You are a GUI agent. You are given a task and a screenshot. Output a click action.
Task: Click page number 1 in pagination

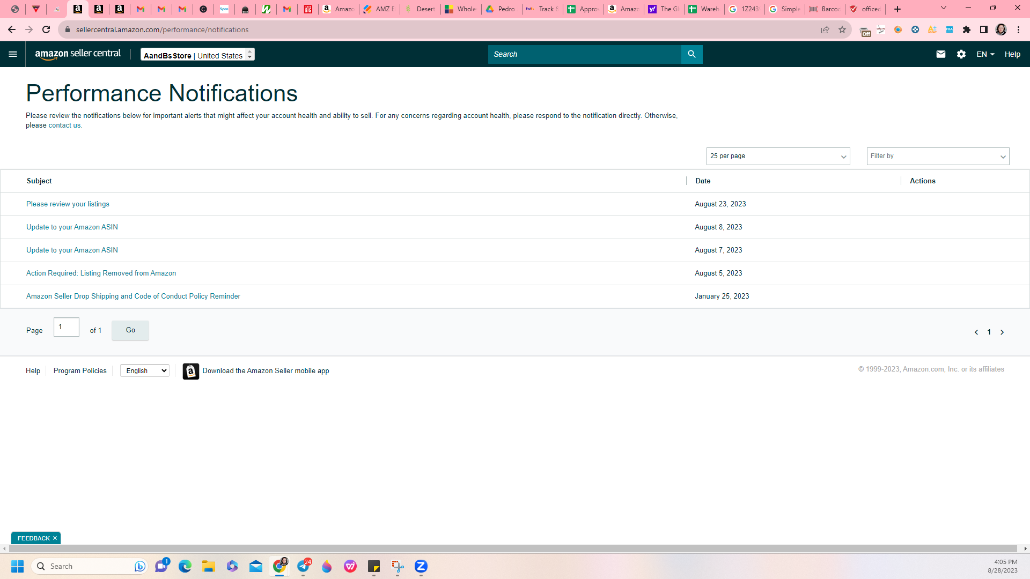tap(989, 332)
